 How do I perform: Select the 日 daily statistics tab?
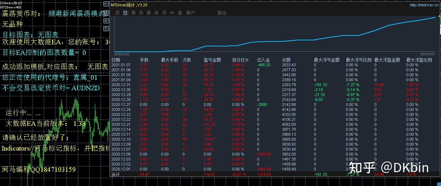pos(125,13)
